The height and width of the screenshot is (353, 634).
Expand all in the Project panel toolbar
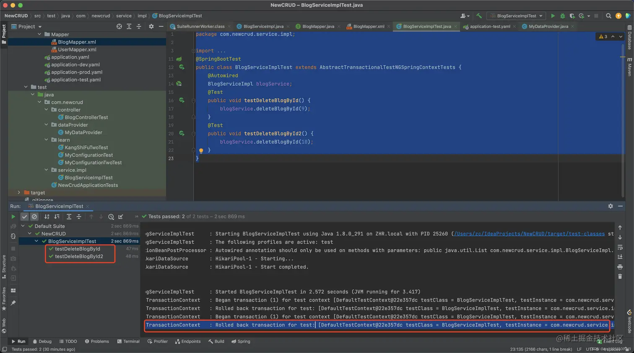coord(129,26)
